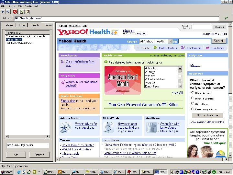This screenshot has width=233, height=175.
Task: Select Prevention of meningitis favourite entry
Action: [x=26, y=36]
